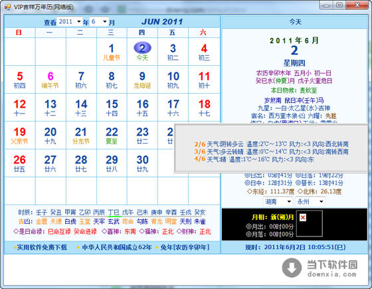372x289 pixels.
Task: Click 中华人民共和国成立62年 status text
Action: (x=117, y=247)
